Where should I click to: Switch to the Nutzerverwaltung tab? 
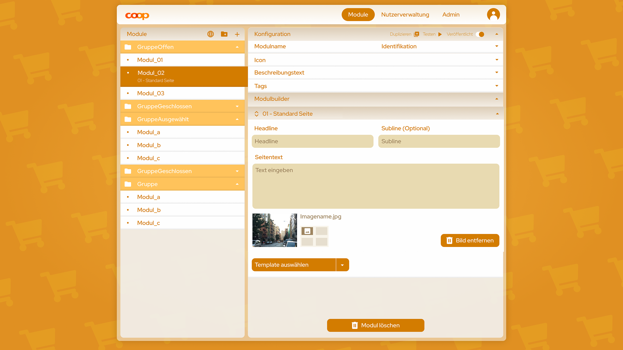pyautogui.click(x=405, y=15)
